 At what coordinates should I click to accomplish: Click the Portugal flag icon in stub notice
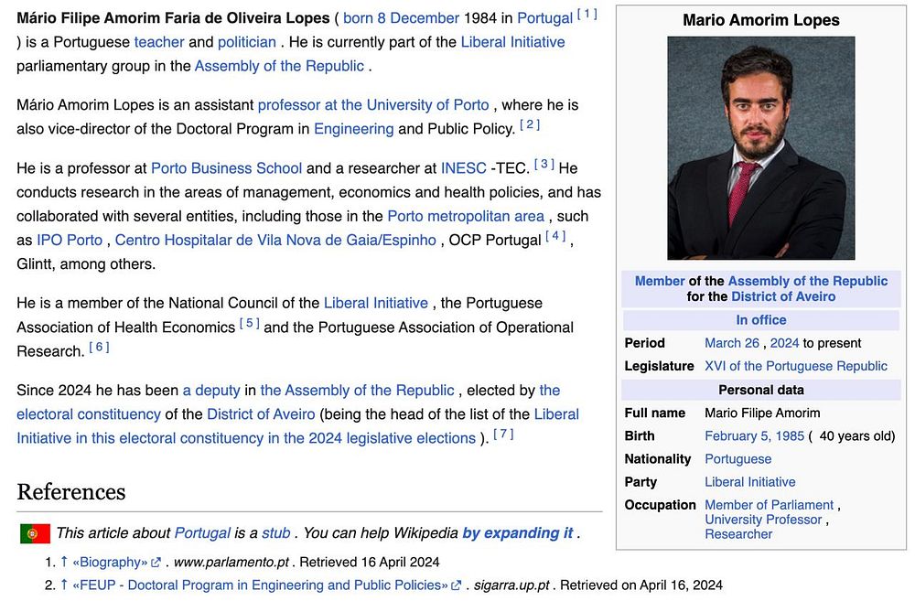pos(35,533)
